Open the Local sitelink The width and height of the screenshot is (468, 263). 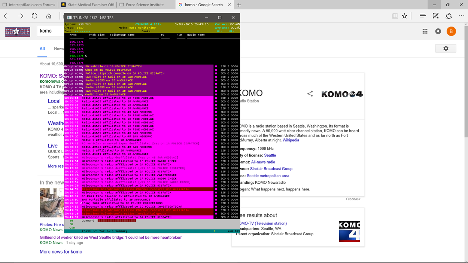coord(54,101)
